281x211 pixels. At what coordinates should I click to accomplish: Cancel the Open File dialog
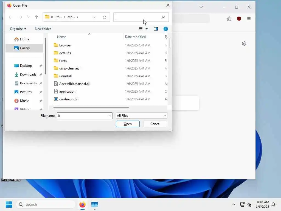pyautogui.click(x=155, y=124)
